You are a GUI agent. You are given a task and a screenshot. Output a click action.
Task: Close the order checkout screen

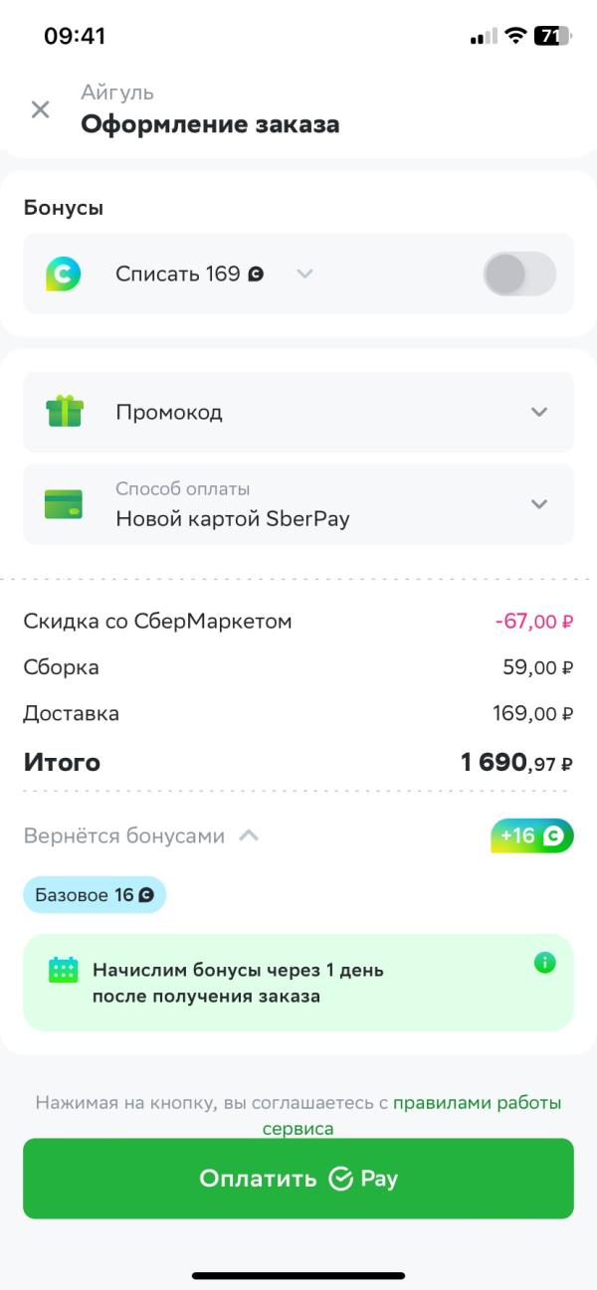(40, 109)
